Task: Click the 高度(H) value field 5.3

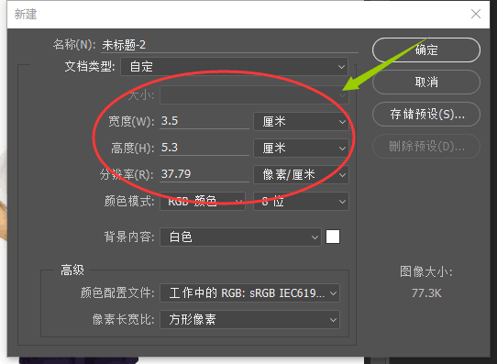Action: [x=204, y=148]
